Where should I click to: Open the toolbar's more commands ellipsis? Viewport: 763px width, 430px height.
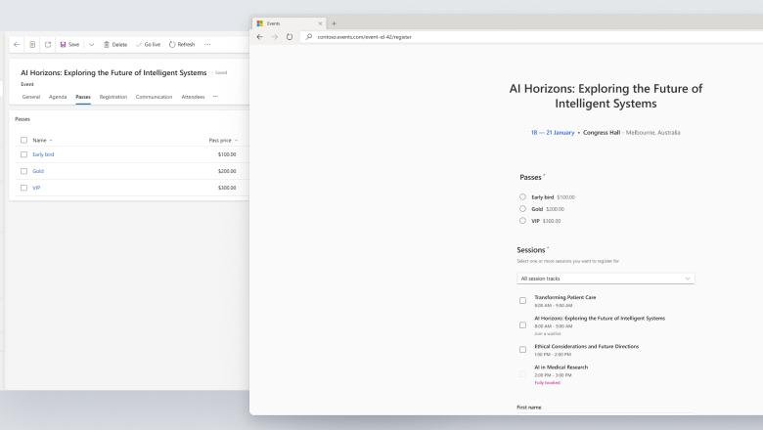[207, 44]
